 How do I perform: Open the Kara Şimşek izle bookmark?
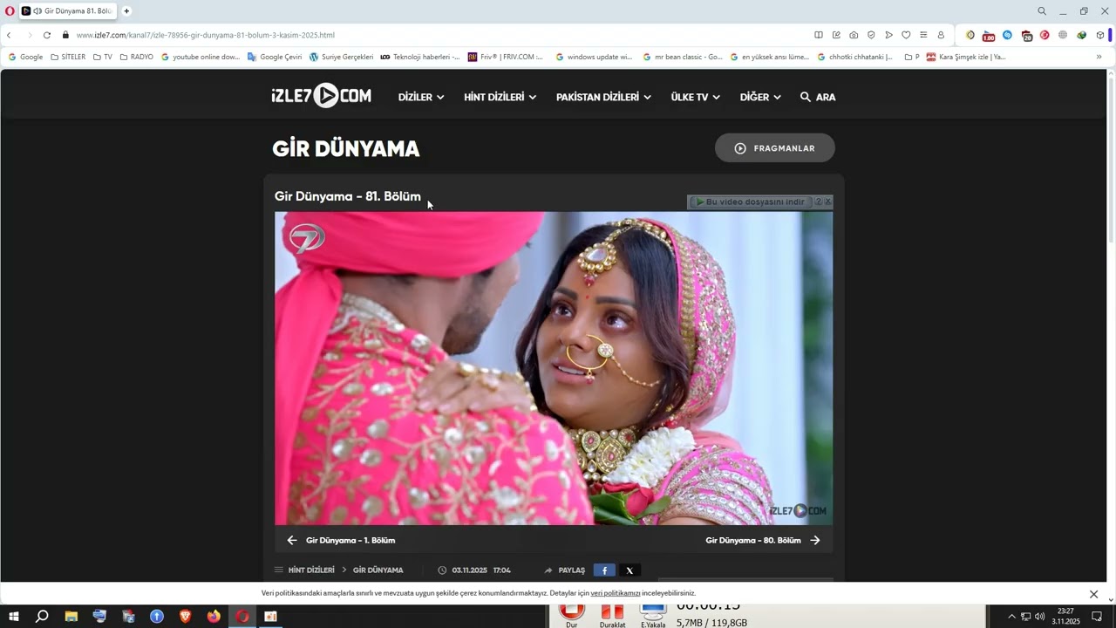[x=966, y=57]
